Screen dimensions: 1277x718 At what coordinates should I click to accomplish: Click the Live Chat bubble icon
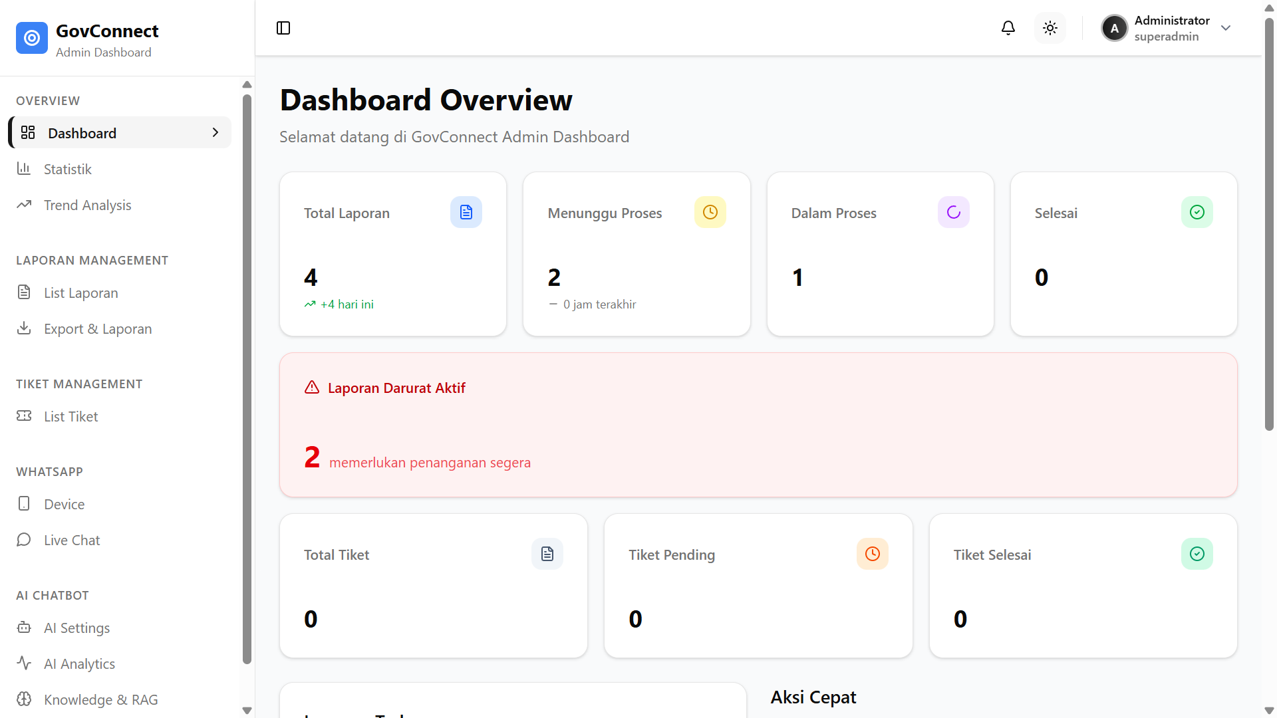pos(24,539)
